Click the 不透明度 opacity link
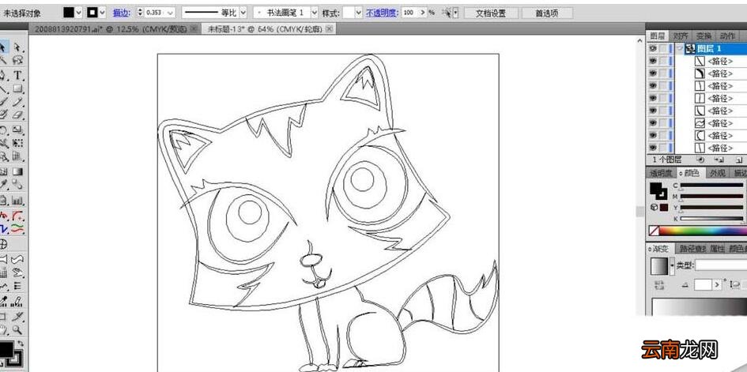Image resolution: width=747 pixels, height=372 pixels. click(382, 13)
